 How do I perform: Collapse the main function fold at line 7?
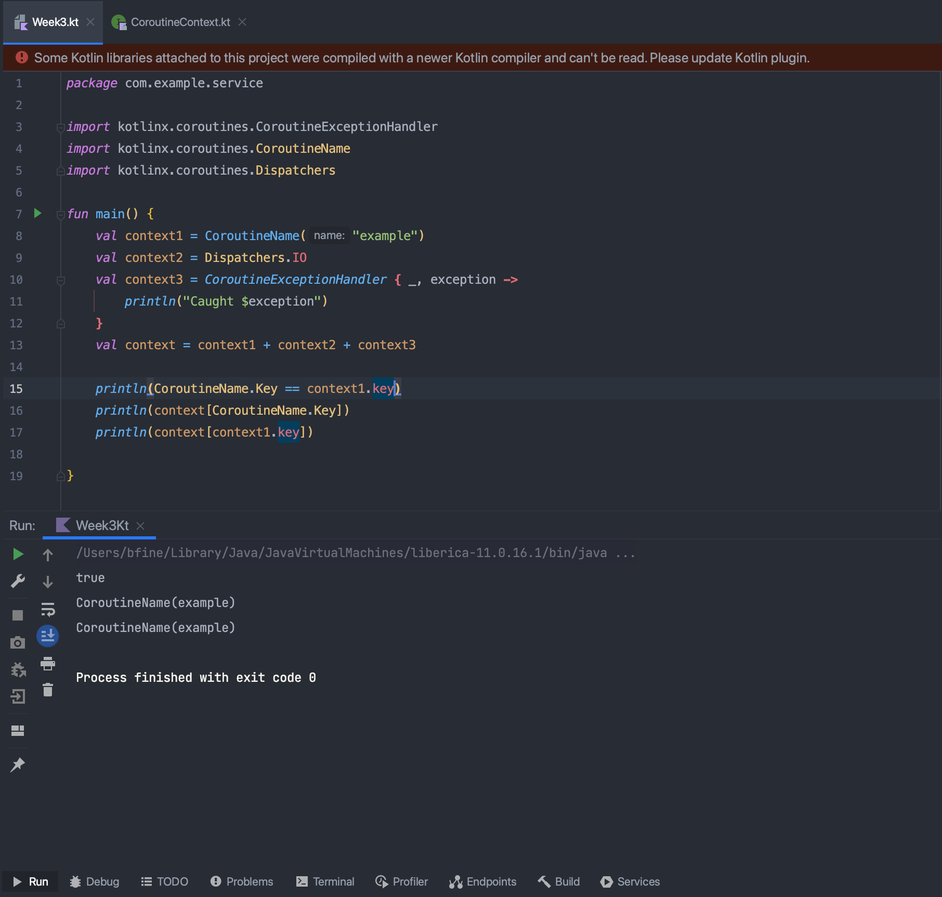(x=60, y=215)
